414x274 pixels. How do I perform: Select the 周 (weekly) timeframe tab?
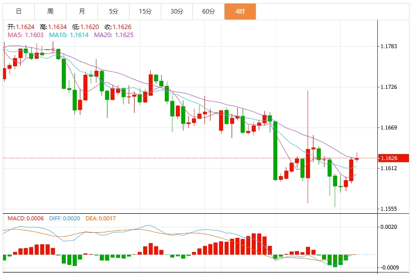(50, 11)
